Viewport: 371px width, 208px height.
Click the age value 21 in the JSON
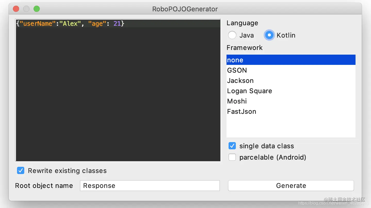click(117, 24)
